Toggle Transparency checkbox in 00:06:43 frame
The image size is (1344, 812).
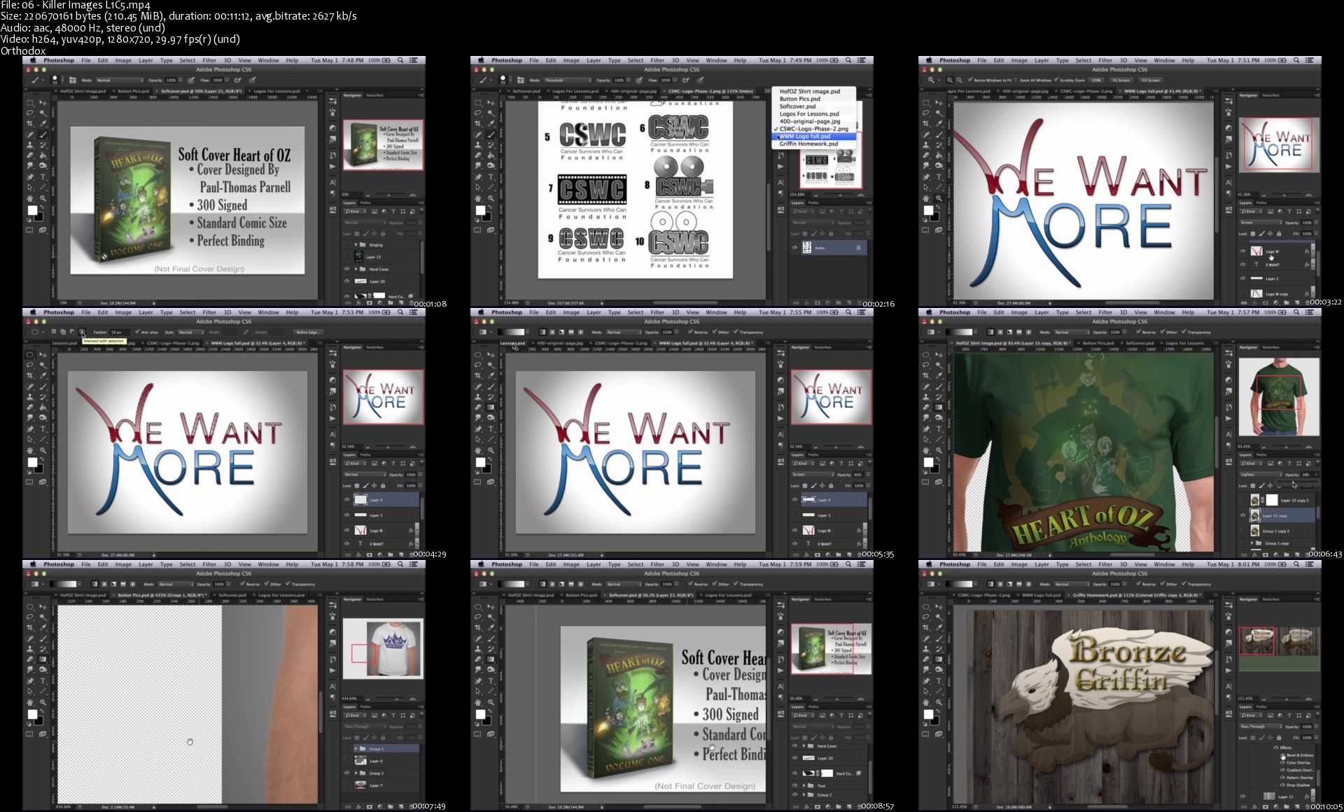coord(1184,332)
